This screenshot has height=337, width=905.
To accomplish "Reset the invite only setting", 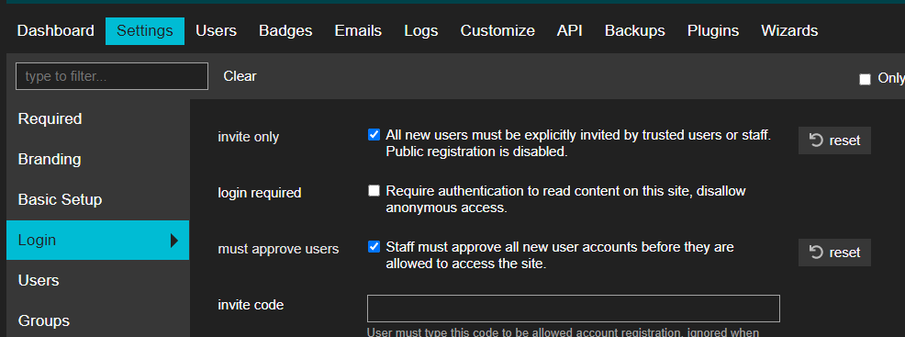I will (834, 140).
